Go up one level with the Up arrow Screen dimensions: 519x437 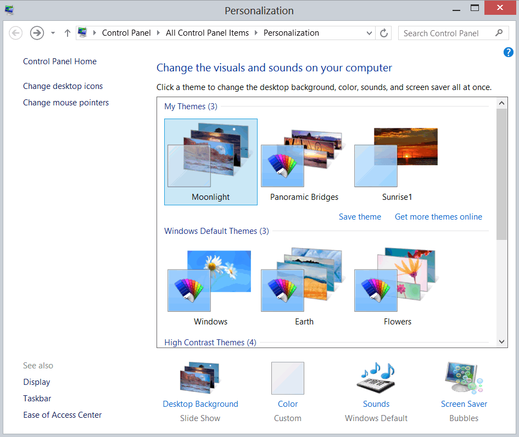tap(67, 33)
